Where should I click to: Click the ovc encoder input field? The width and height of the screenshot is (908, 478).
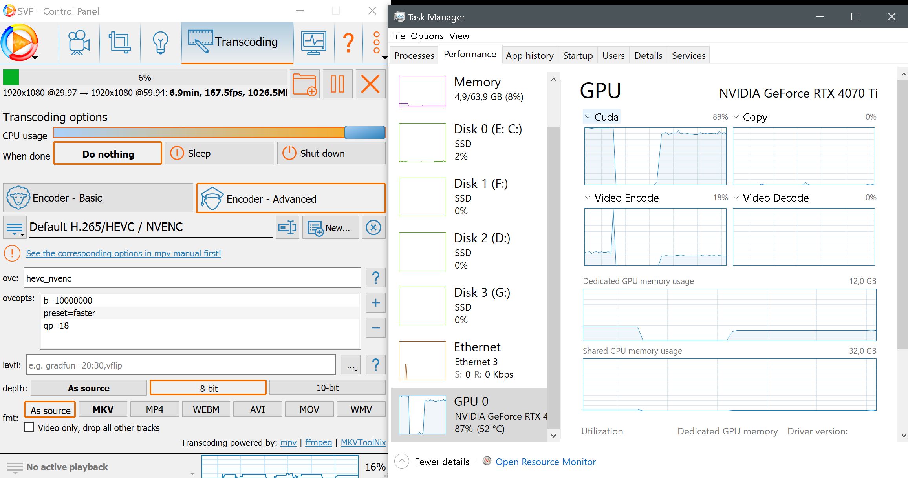click(x=192, y=278)
